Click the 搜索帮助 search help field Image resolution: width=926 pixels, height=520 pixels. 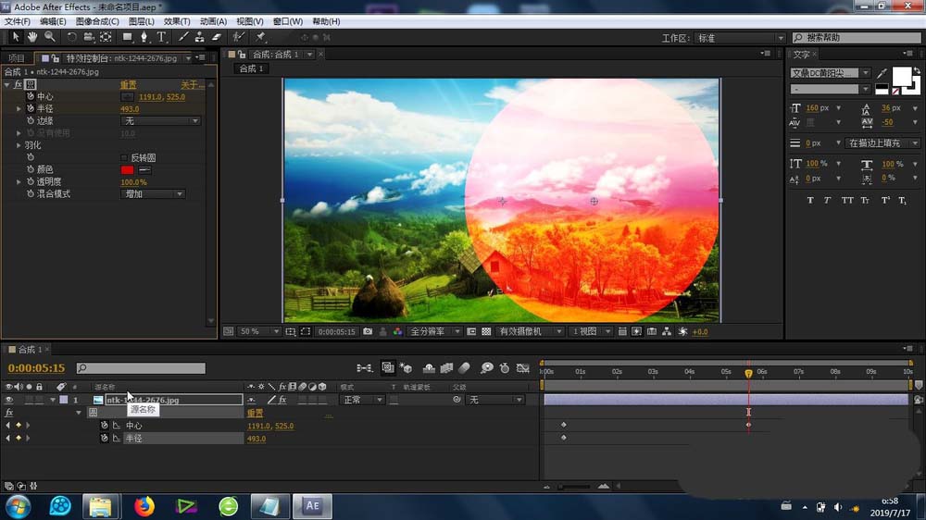(x=857, y=38)
